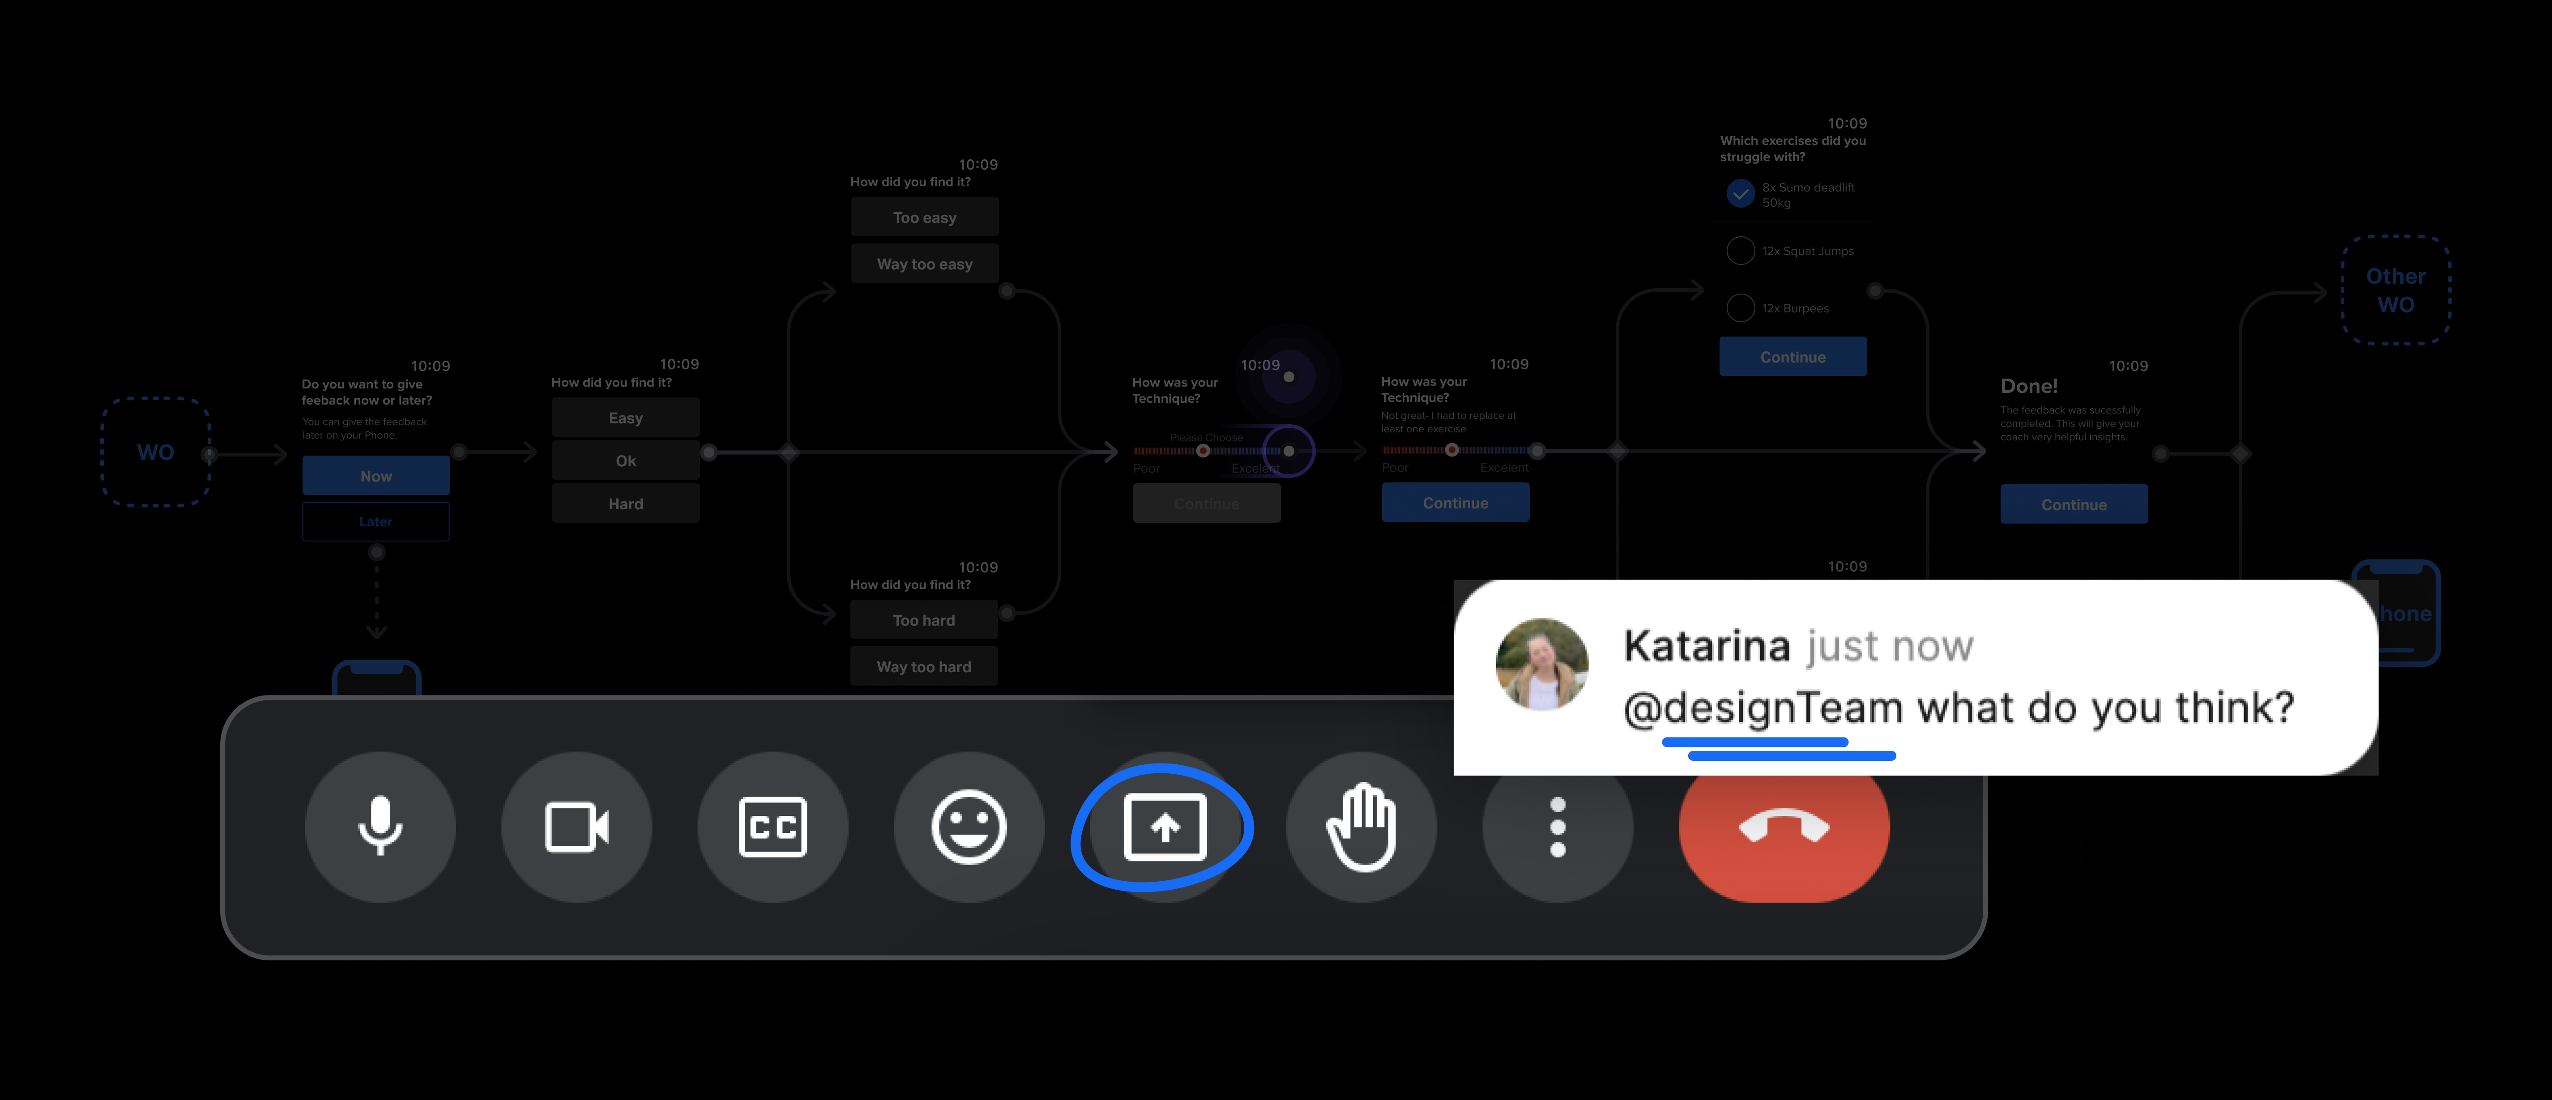
Task: Pick the Easy option
Action: point(625,417)
